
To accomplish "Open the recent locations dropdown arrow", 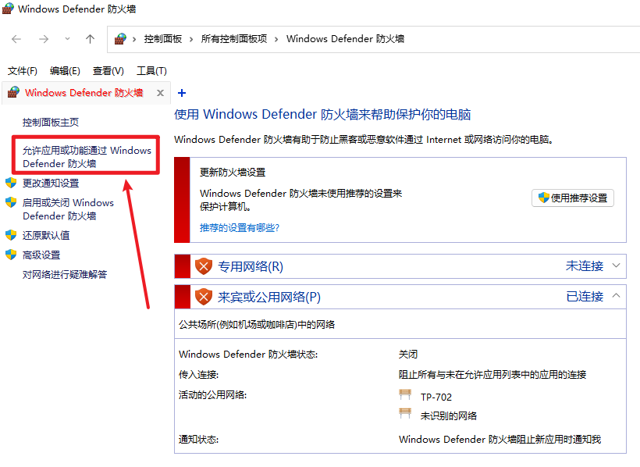I will click(x=67, y=39).
